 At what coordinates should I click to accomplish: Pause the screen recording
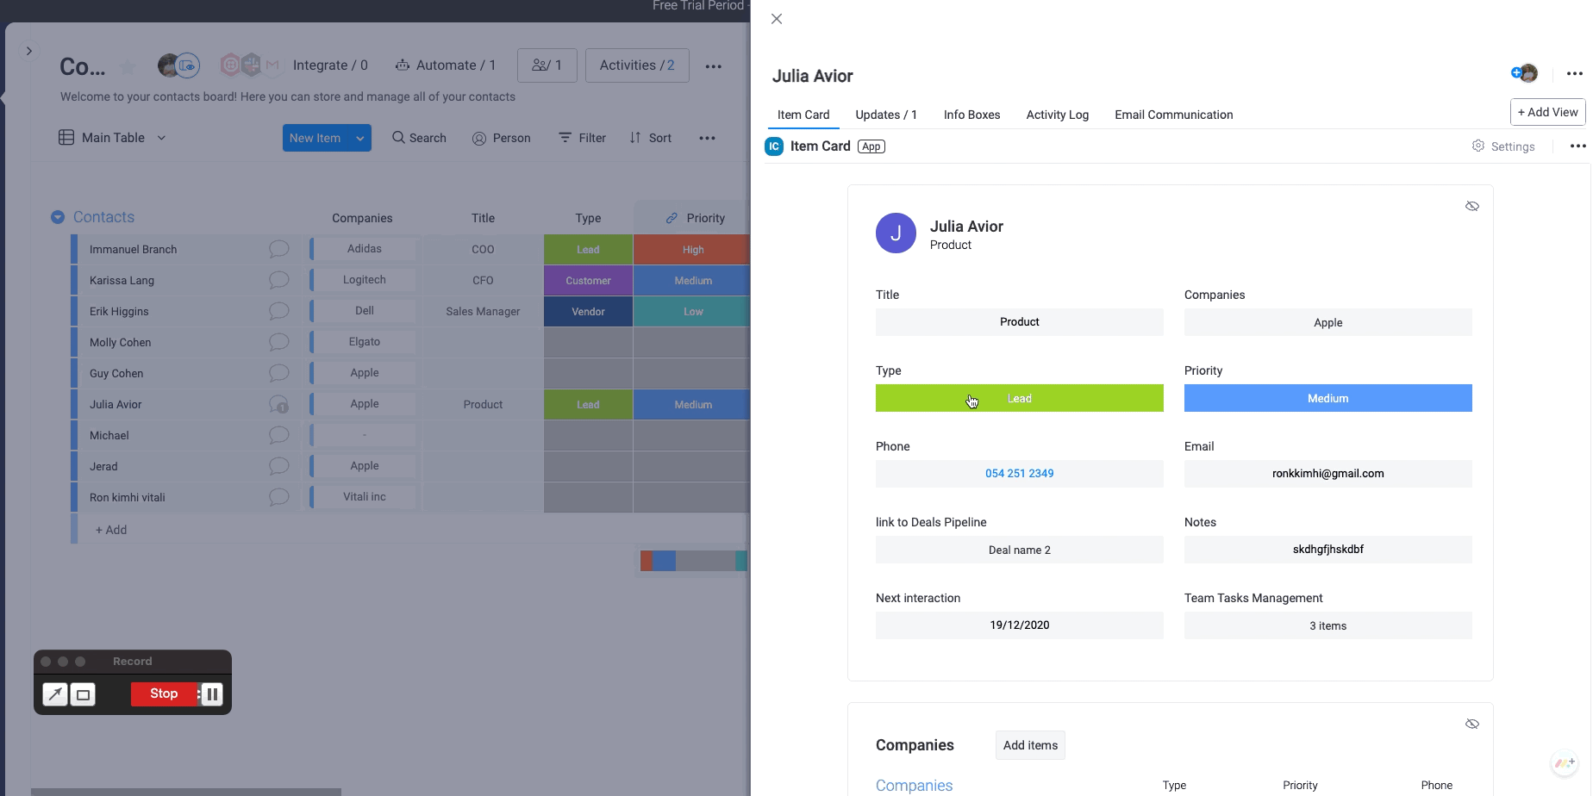pyautogui.click(x=212, y=694)
